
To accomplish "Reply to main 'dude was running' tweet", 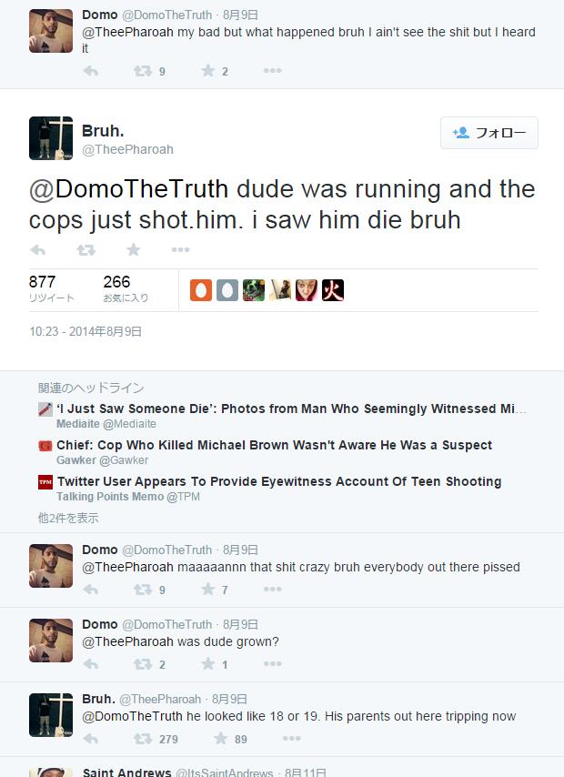I will (37, 249).
